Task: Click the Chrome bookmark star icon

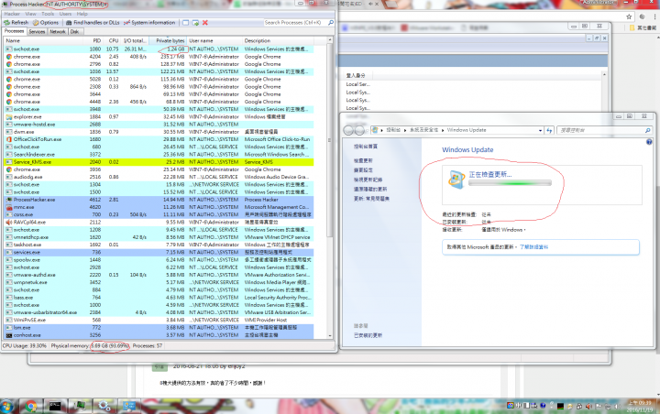Action: pos(629,16)
